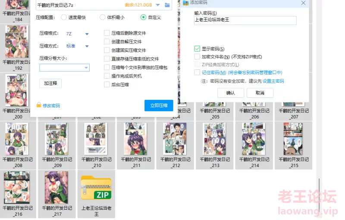Cancel password dialog with 取消 button
This screenshot has width=345, height=220.
point(260,93)
